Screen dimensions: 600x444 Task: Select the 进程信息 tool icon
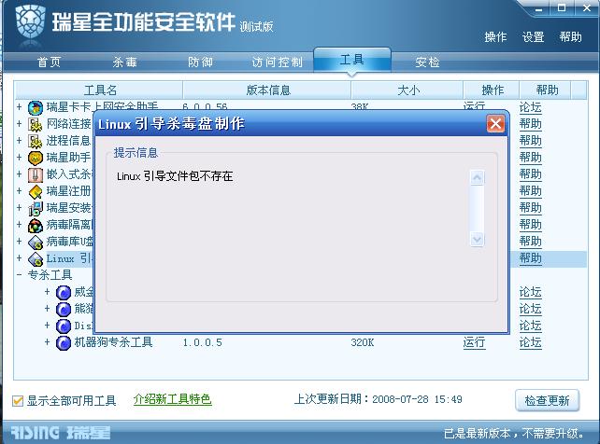tap(36, 141)
